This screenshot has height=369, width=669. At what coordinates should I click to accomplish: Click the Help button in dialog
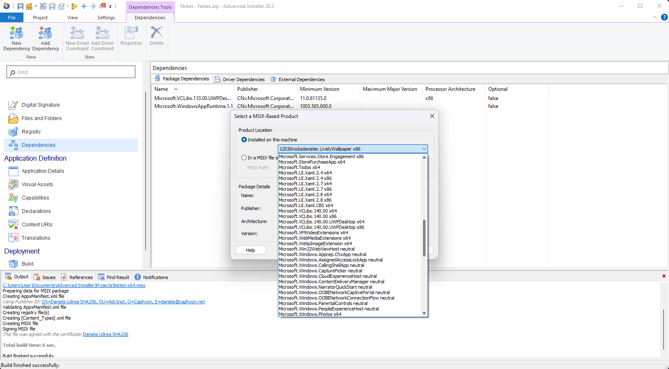click(251, 250)
